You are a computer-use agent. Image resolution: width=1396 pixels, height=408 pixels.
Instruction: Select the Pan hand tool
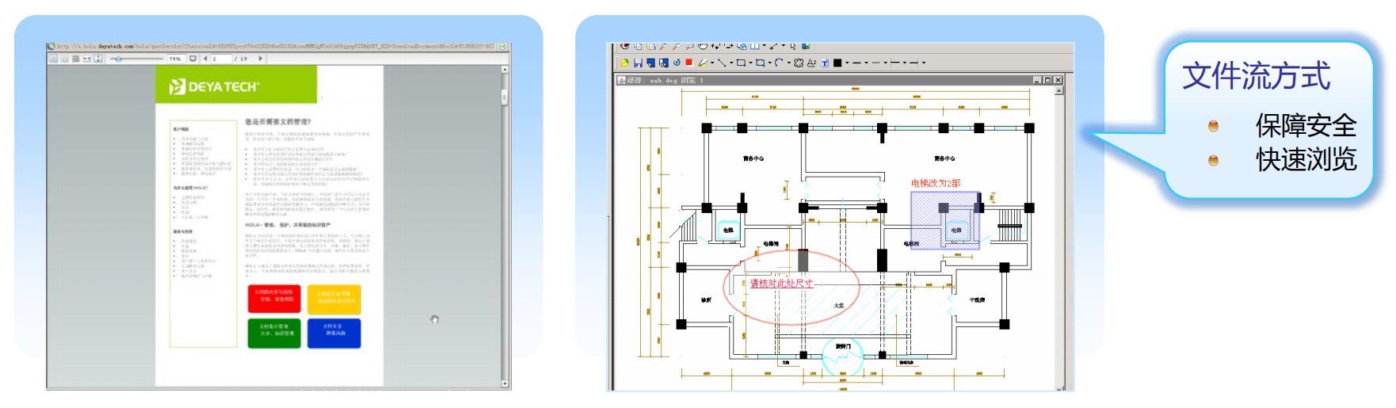pos(703,46)
